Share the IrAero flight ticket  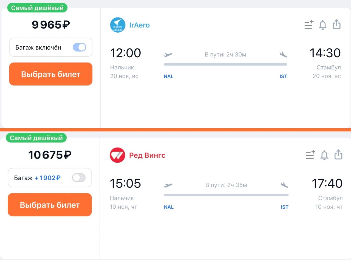coord(336,24)
